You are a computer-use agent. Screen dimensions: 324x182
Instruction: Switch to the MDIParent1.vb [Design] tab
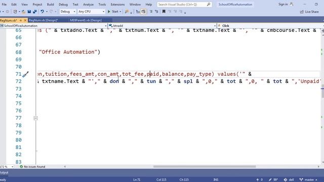tap(86, 20)
